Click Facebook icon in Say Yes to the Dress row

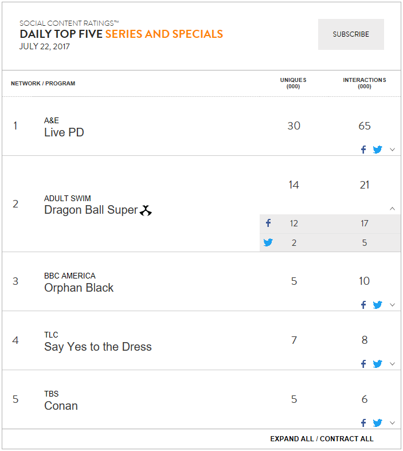(x=363, y=364)
